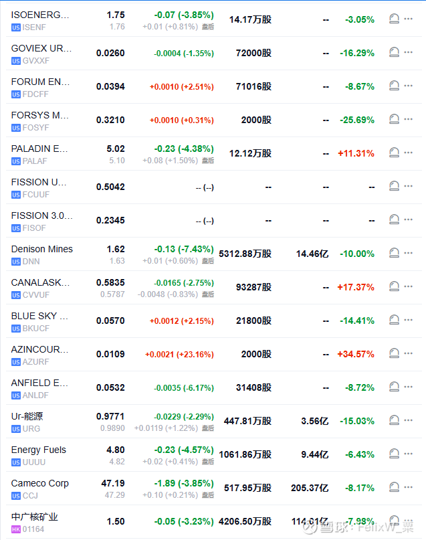Set alert bell for FDCFF row
Image resolution: width=426 pixels, height=540 pixels.
tap(394, 86)
